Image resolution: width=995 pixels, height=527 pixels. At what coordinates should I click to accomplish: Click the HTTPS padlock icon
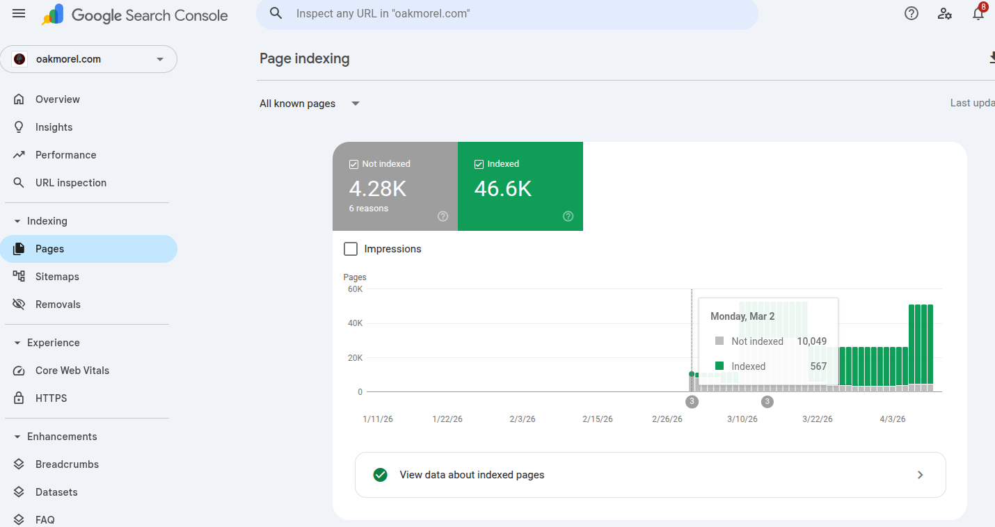pos(19,398)
